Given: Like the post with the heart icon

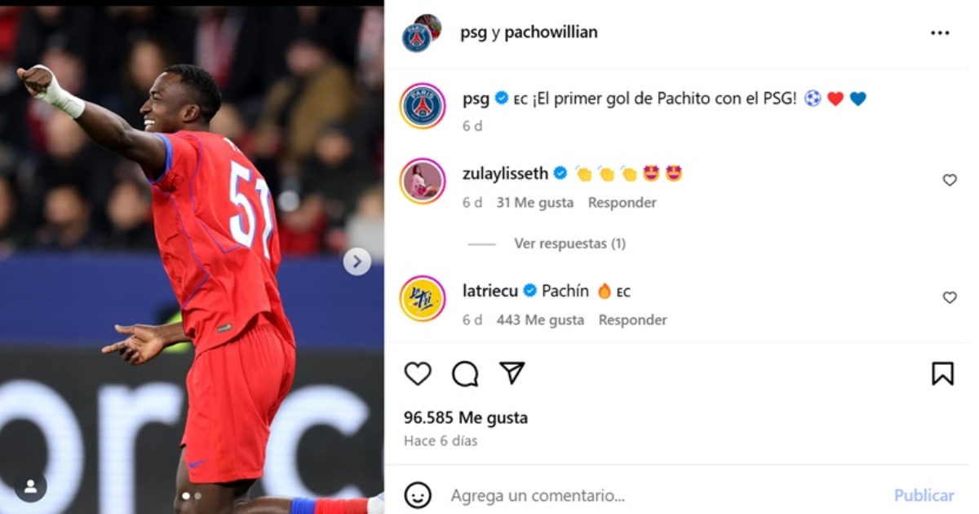Looking at the screenshot, I should [418, 374].
